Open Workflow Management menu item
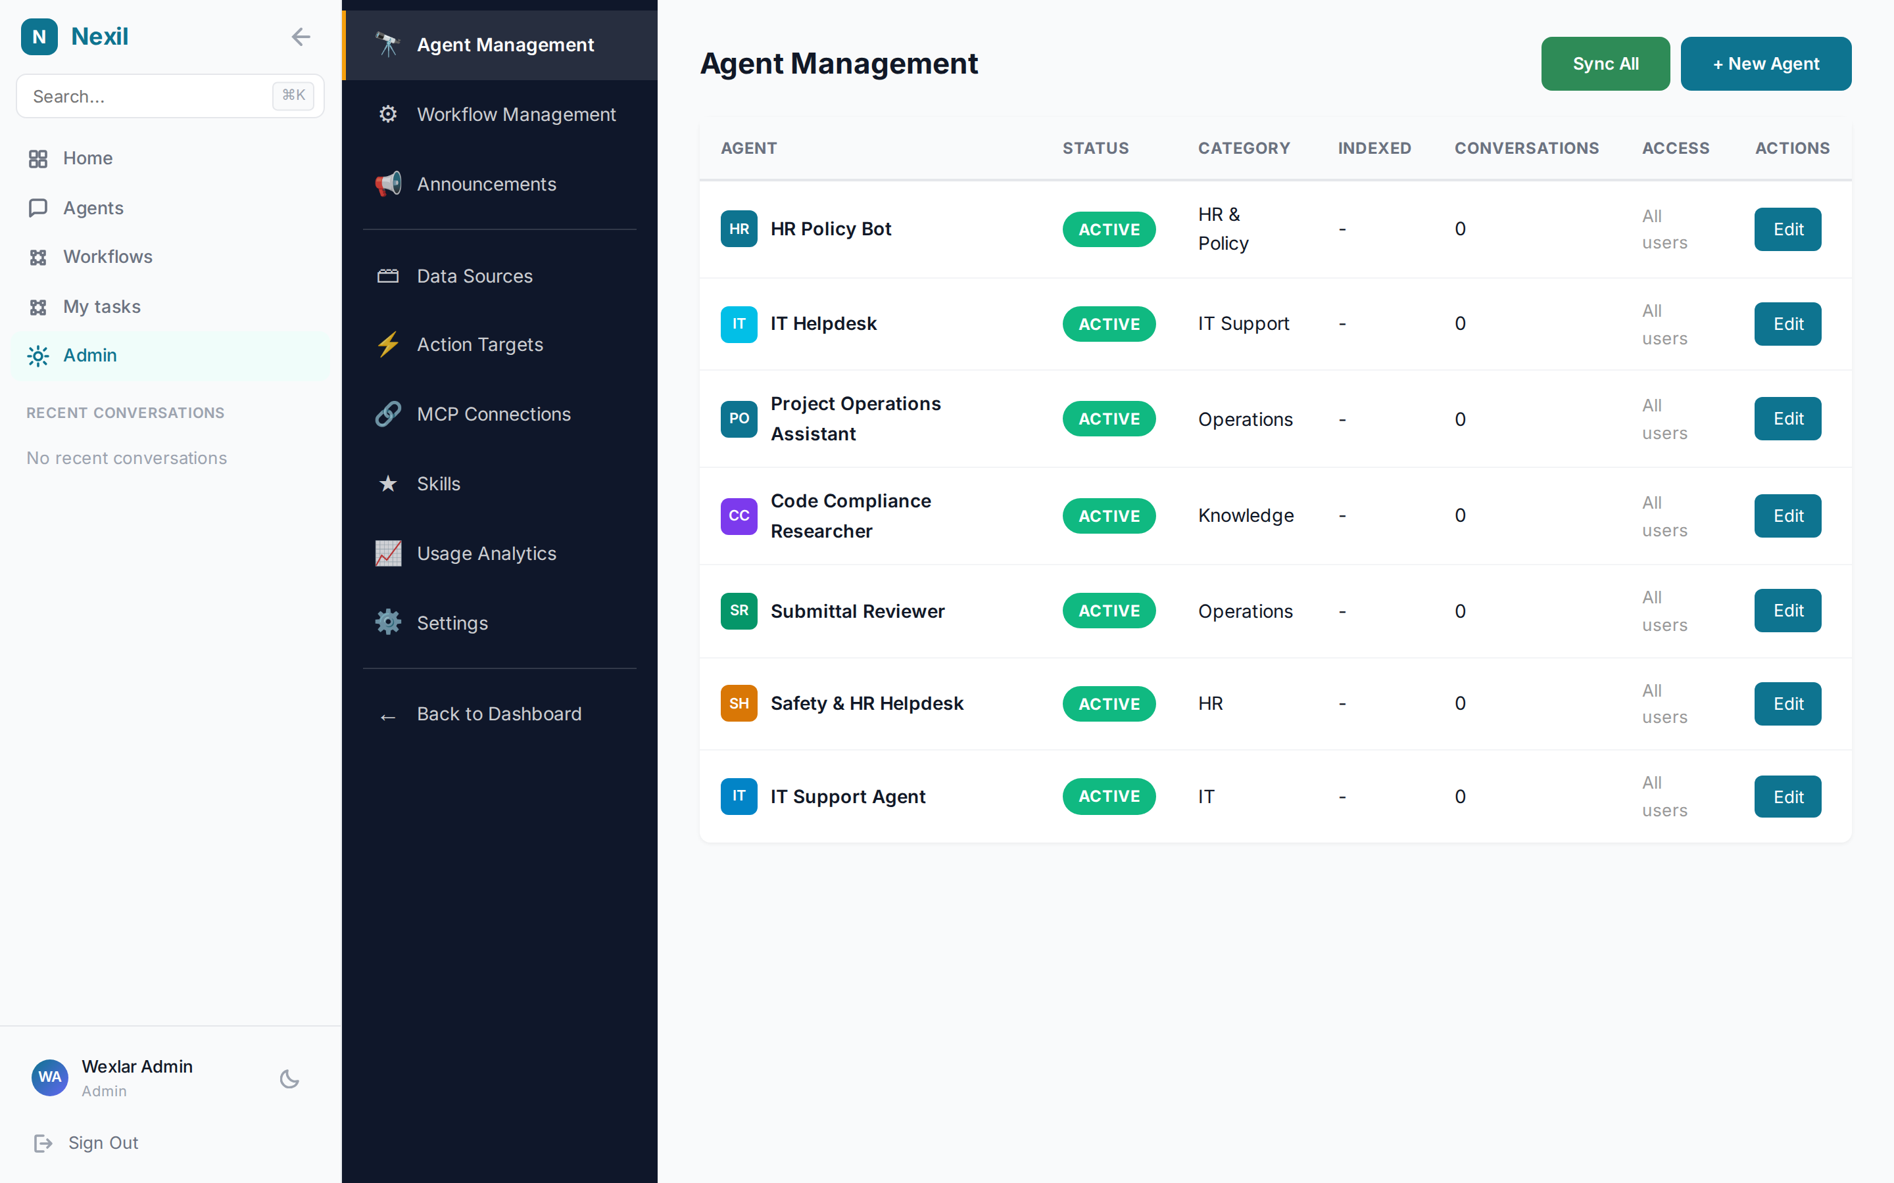Screen dimensions: 1894x1183 click(500, 114)
